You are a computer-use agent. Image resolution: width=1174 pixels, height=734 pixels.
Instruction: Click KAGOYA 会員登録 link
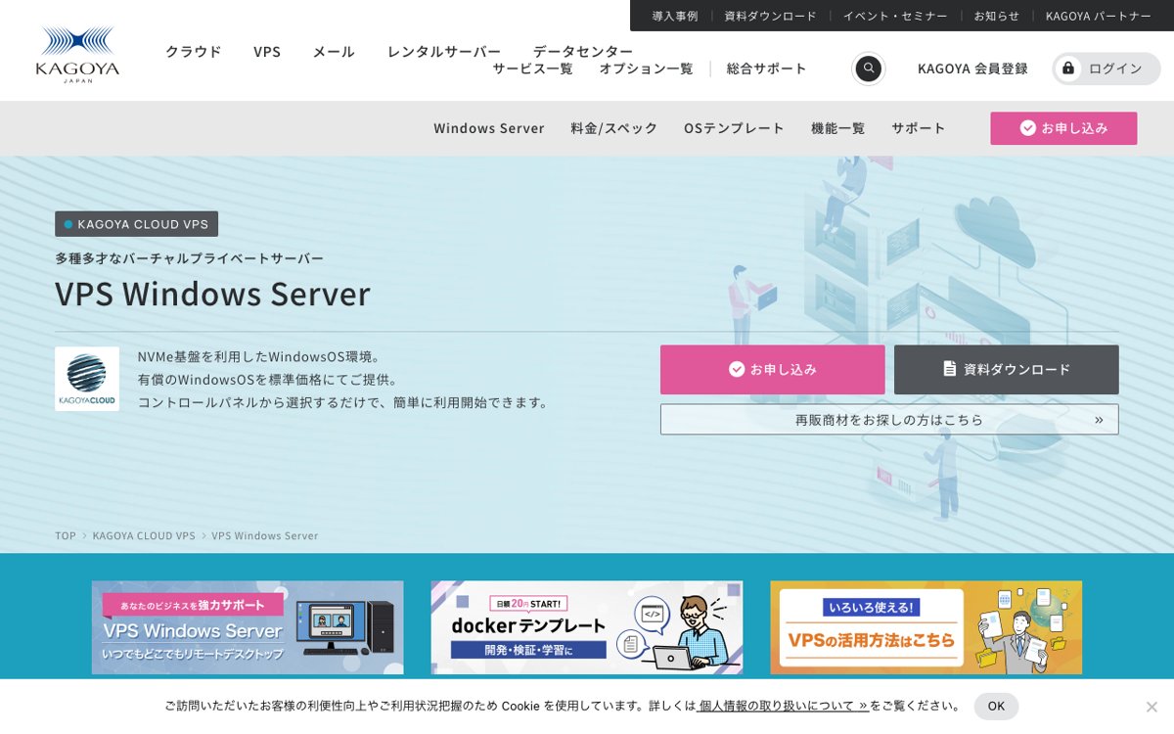pos(972,69)
